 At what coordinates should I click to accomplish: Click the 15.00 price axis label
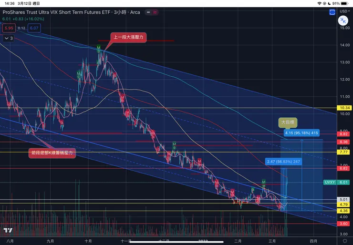coord(345,28)
